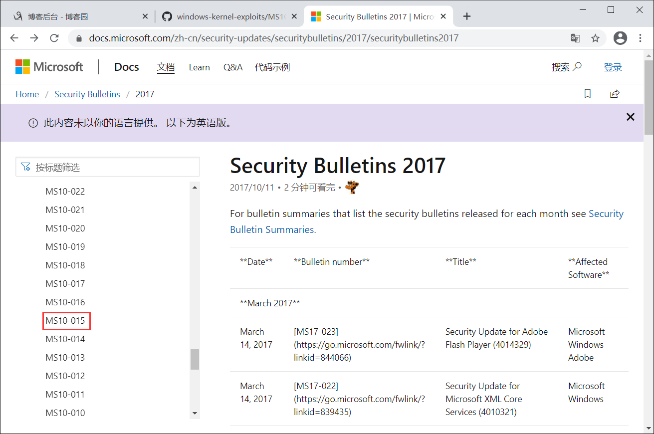Open MS10-013 in the sidebar
Screen dimensions: 654x434
tap(65, 358)
